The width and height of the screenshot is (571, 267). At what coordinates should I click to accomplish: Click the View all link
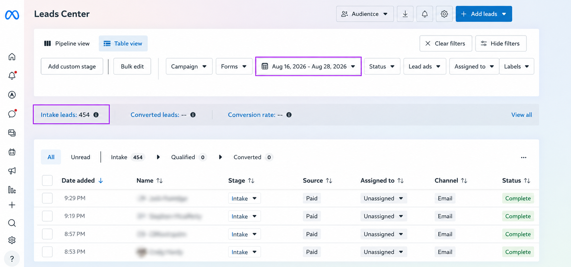(521, 115)
